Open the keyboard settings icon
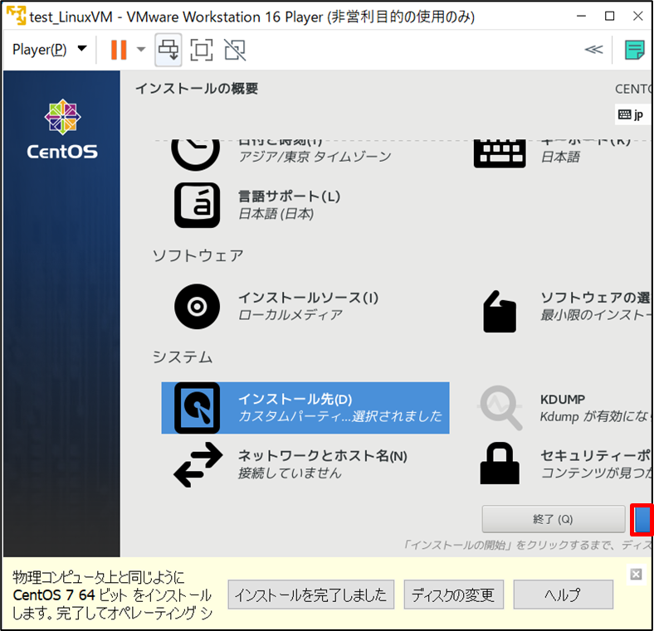This screenshot has width=654, height=631. point(500,153)
